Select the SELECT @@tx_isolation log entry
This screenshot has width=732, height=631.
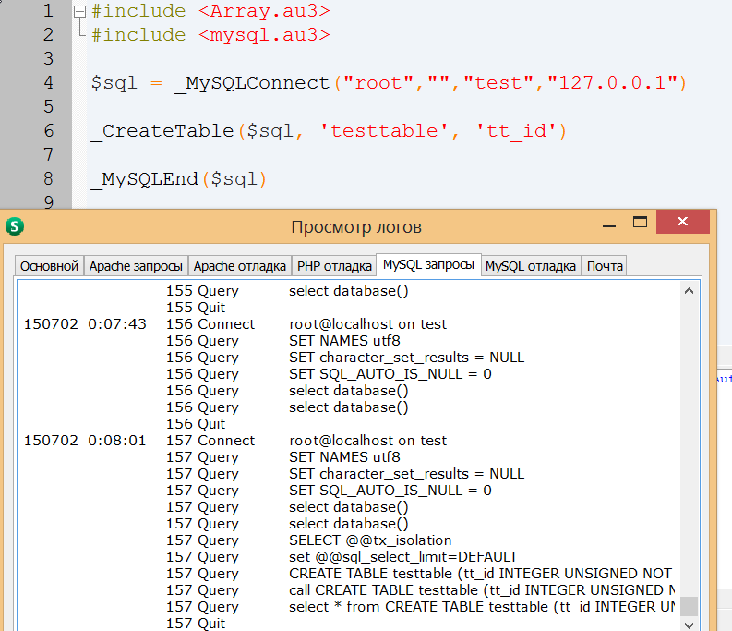(x=370, y=540)
